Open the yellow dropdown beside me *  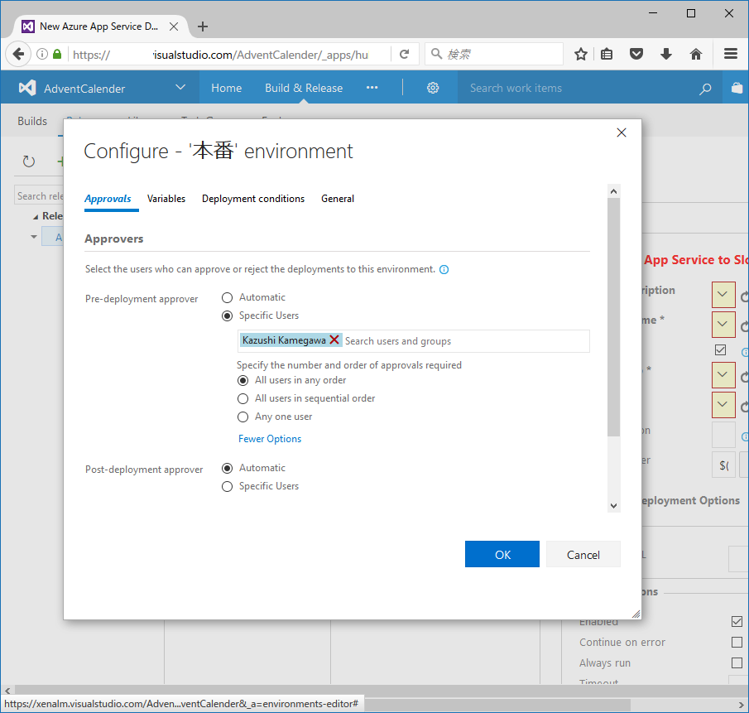723,325
